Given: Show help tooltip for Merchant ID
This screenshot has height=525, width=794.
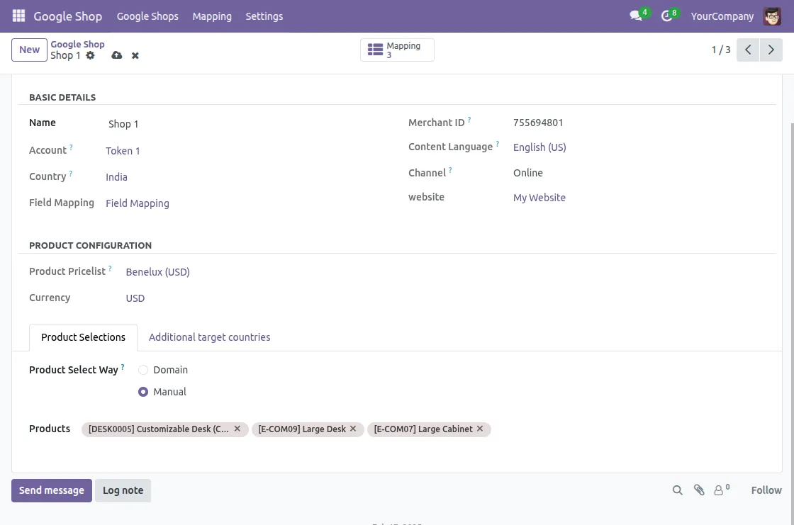Looking at the screenshot, I should click(469, 120).
